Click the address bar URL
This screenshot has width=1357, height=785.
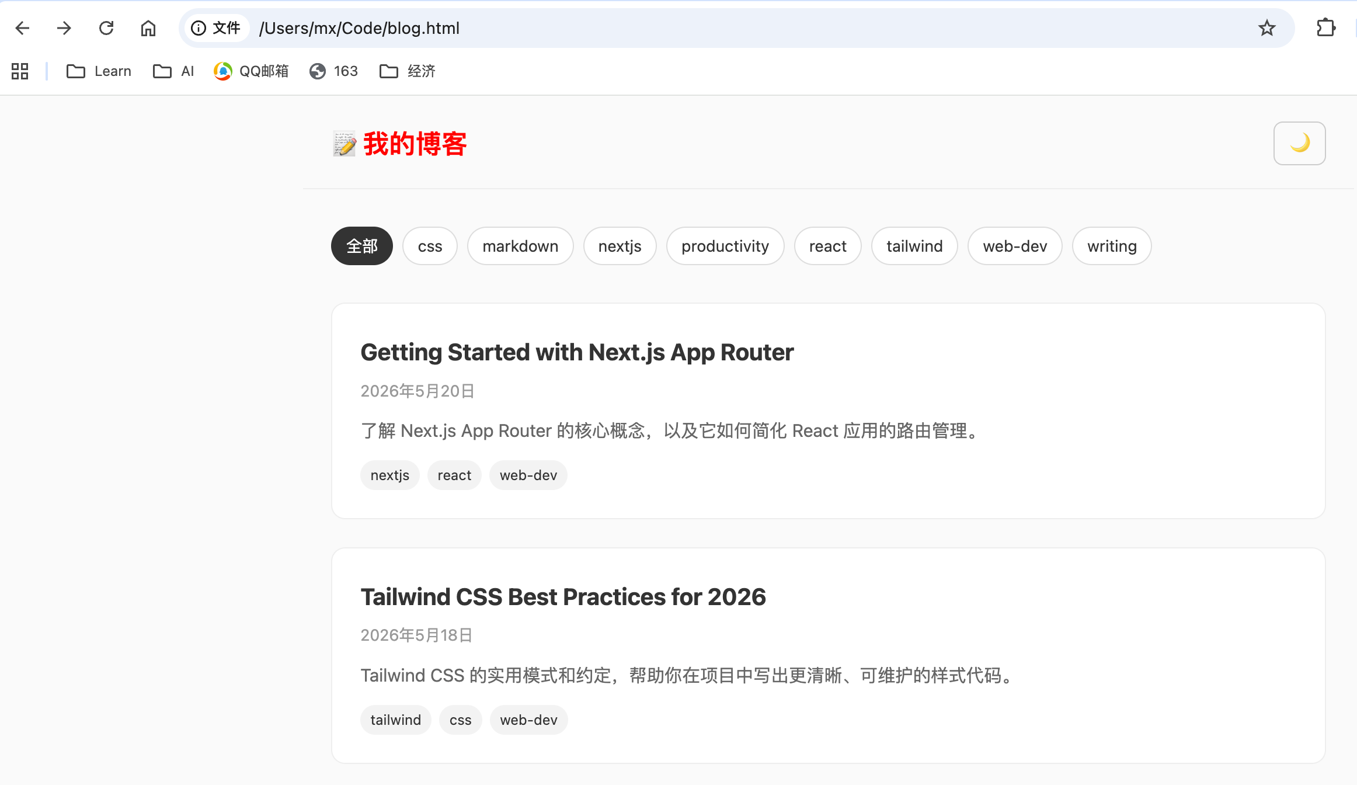click(359, 28)
